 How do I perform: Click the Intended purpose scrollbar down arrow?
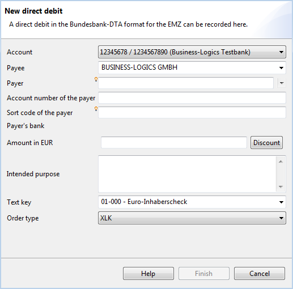281,187
